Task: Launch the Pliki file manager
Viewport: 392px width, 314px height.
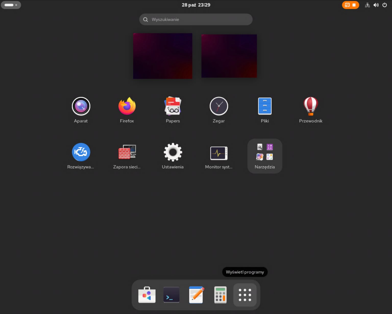Action: (265, 106)
